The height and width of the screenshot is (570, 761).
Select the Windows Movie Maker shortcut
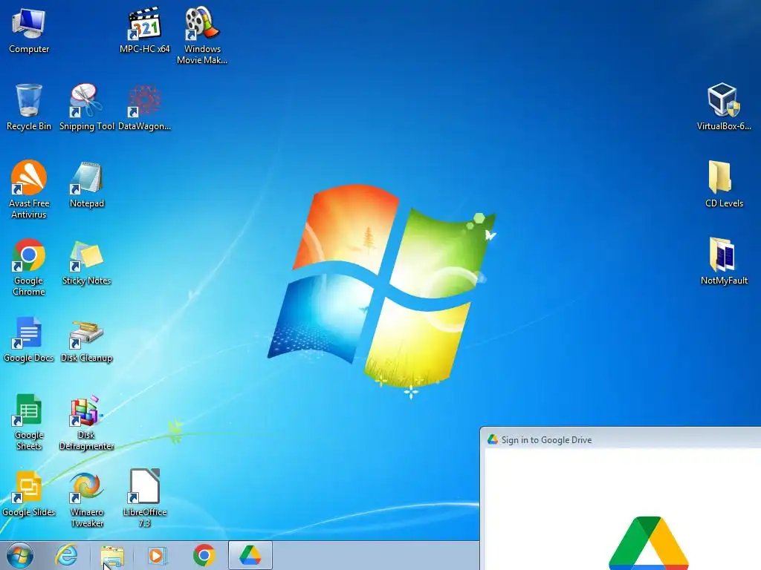pos(202,36)
